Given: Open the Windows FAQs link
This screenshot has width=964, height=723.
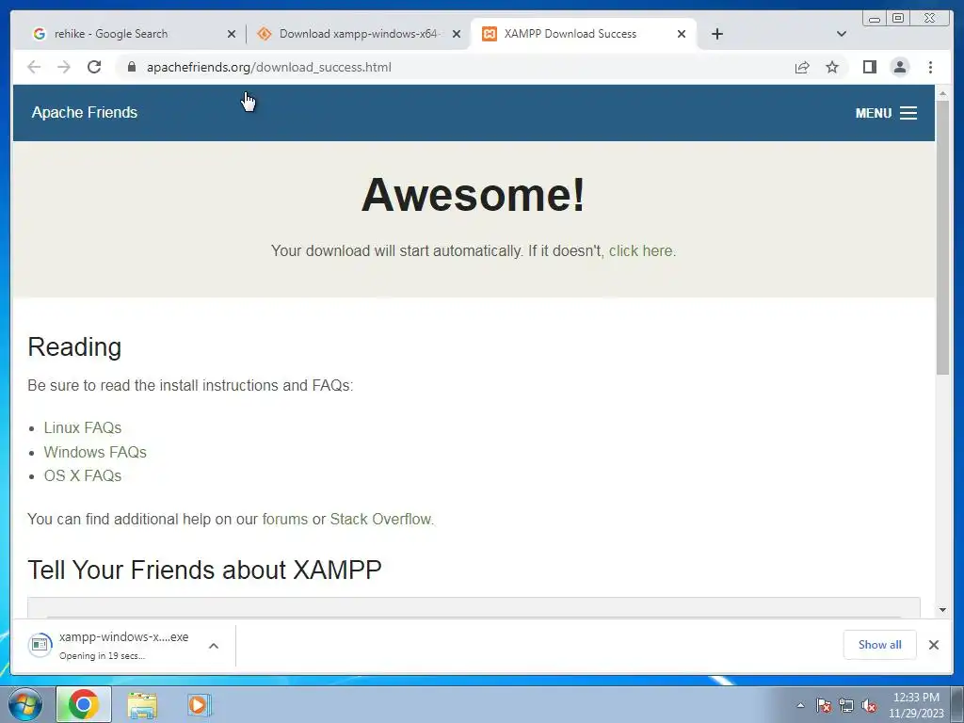Looking at the screenshot, I should click(x=95, y=452).
